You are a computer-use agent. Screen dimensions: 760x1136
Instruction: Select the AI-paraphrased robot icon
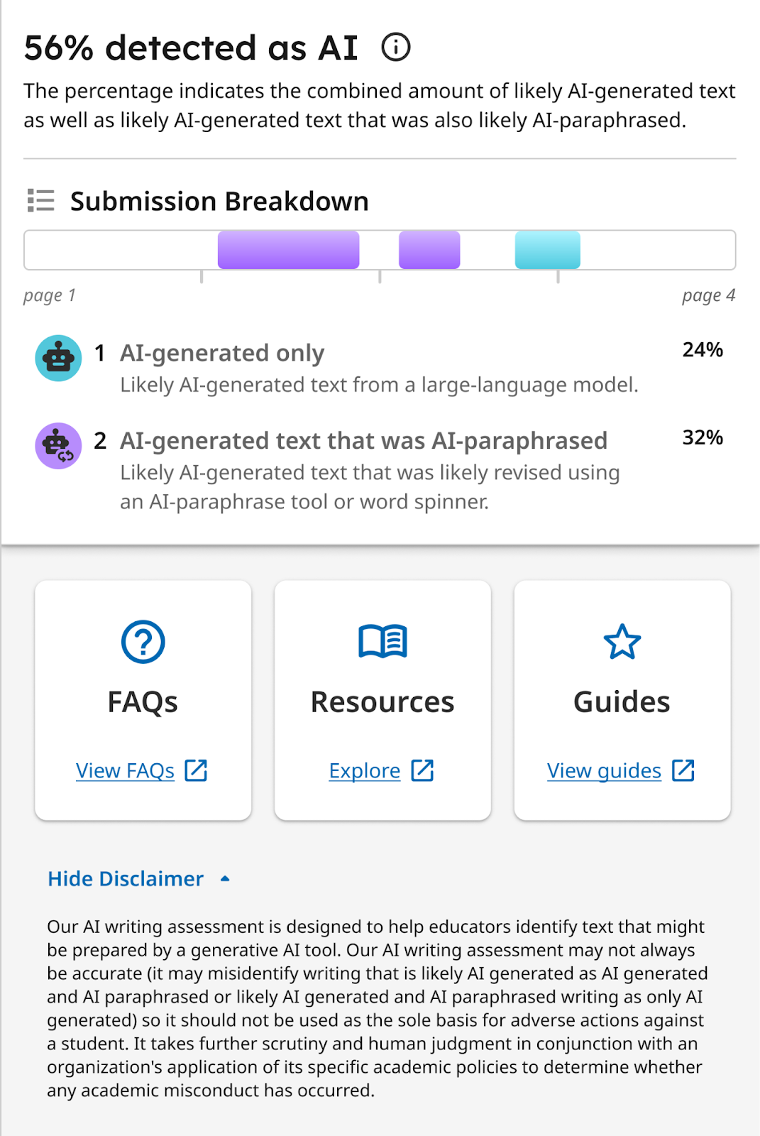(58, 446)
